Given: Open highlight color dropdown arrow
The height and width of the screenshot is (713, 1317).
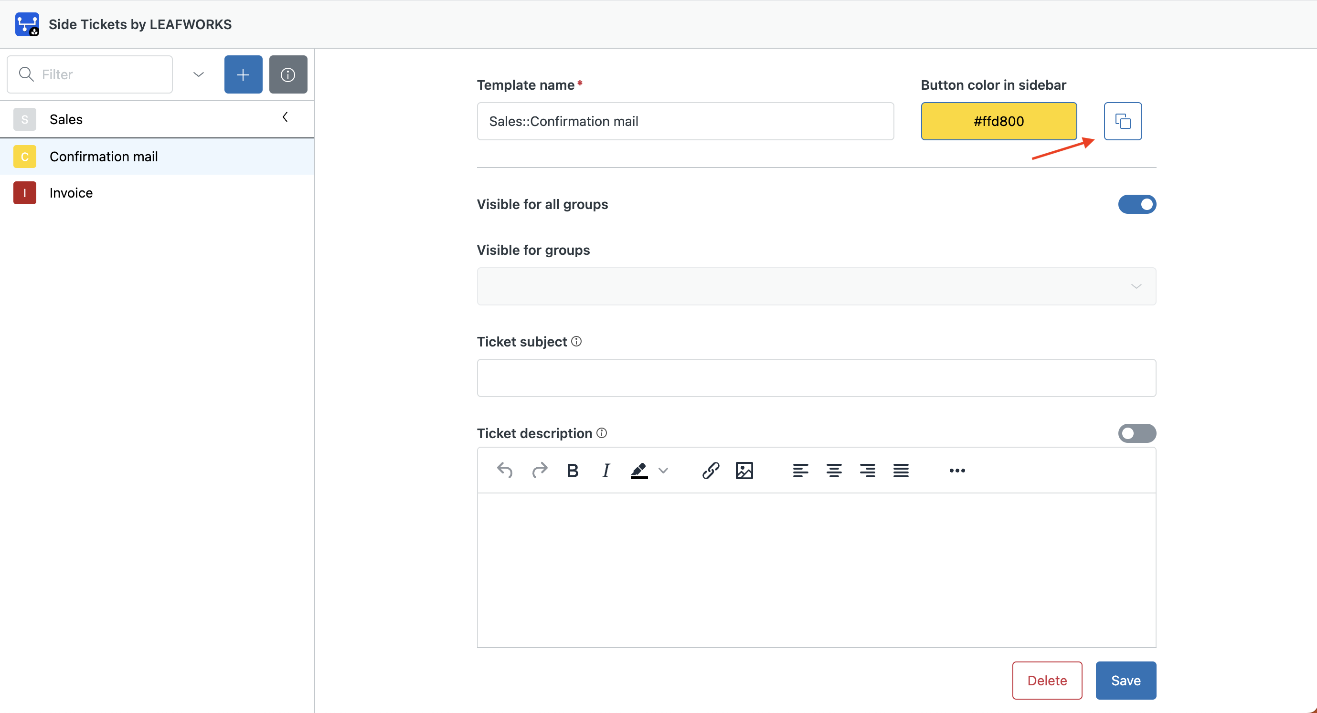Looking at the screenshot, I should [663, 470].
